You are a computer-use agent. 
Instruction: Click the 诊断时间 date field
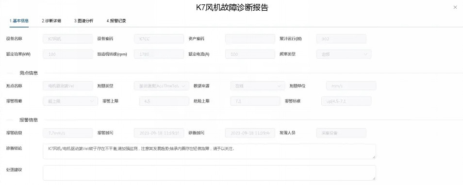(250, 133)
